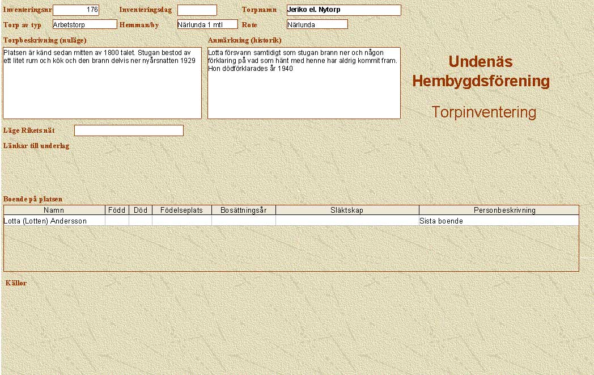Click the Hemman/by field Närlunda 1 mtl
Image resolution: width=594 pixels, height=375 pixels.
pyautogui.click(x=207, y=24)
